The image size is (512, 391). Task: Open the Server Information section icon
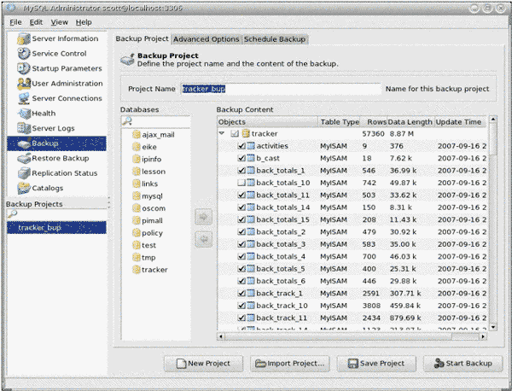24,38
